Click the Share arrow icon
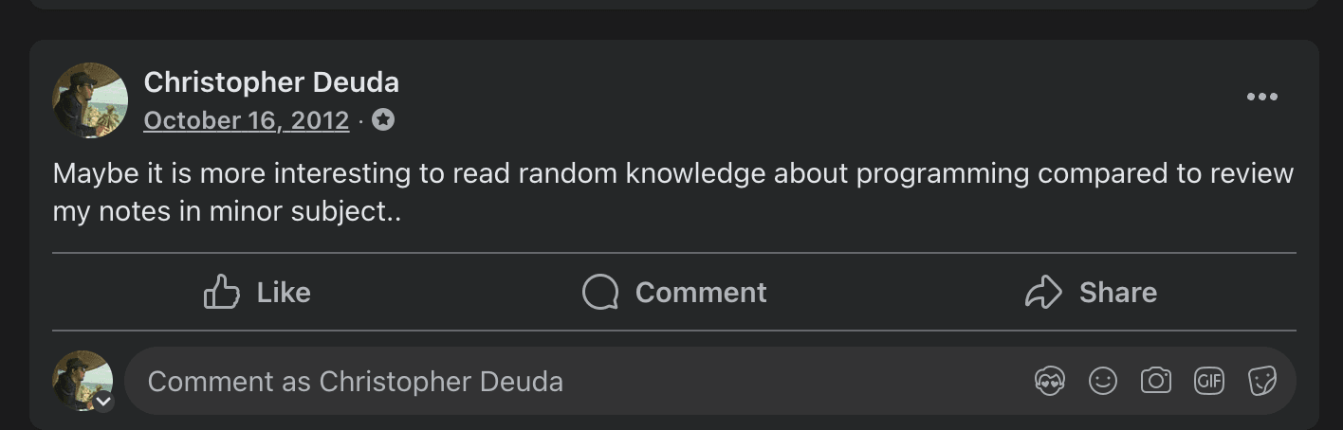Viewport: 1343px width, 430px height. [1043, 292]
